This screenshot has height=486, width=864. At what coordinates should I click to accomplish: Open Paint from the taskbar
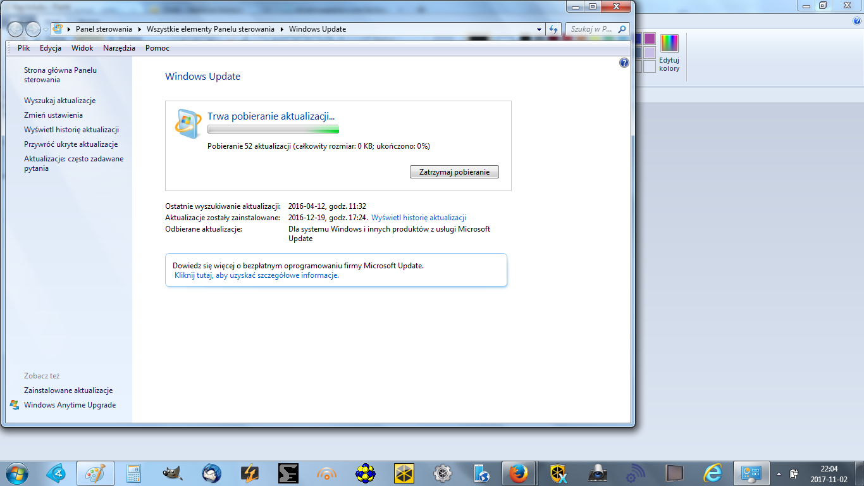pyautogui.click(x=95, y=473)
